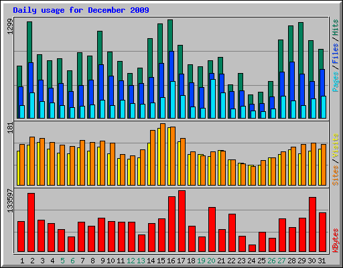Select day 9 on the x-axis
Viewport: 343px width, 268px height.
point(102,261)
